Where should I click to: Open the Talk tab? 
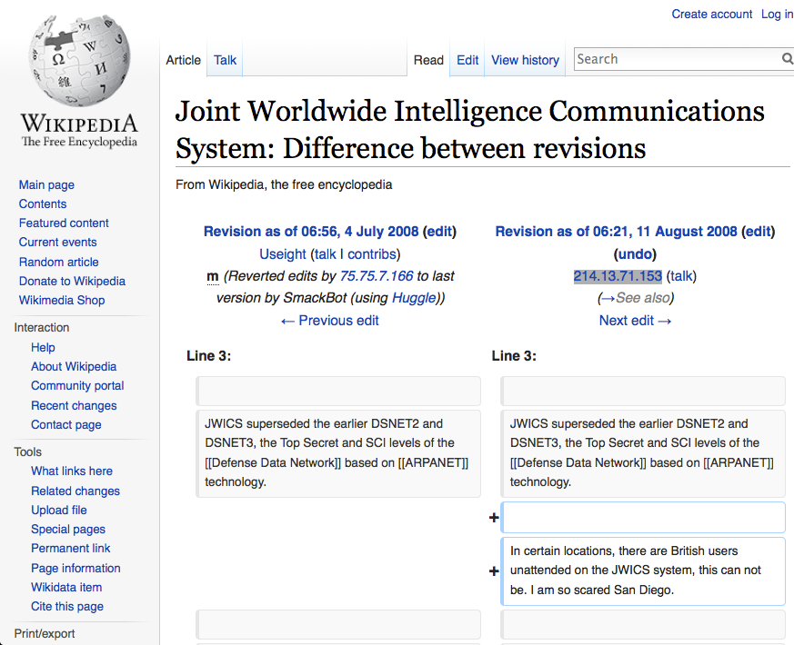(x=225, y=60)
